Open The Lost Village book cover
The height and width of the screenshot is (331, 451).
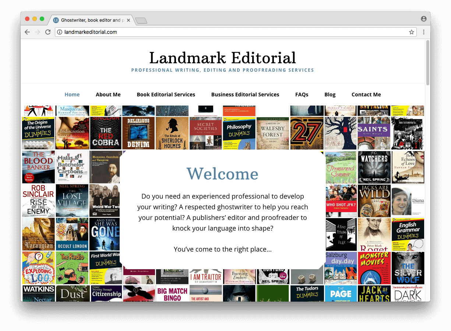click(x=72, y=201)
